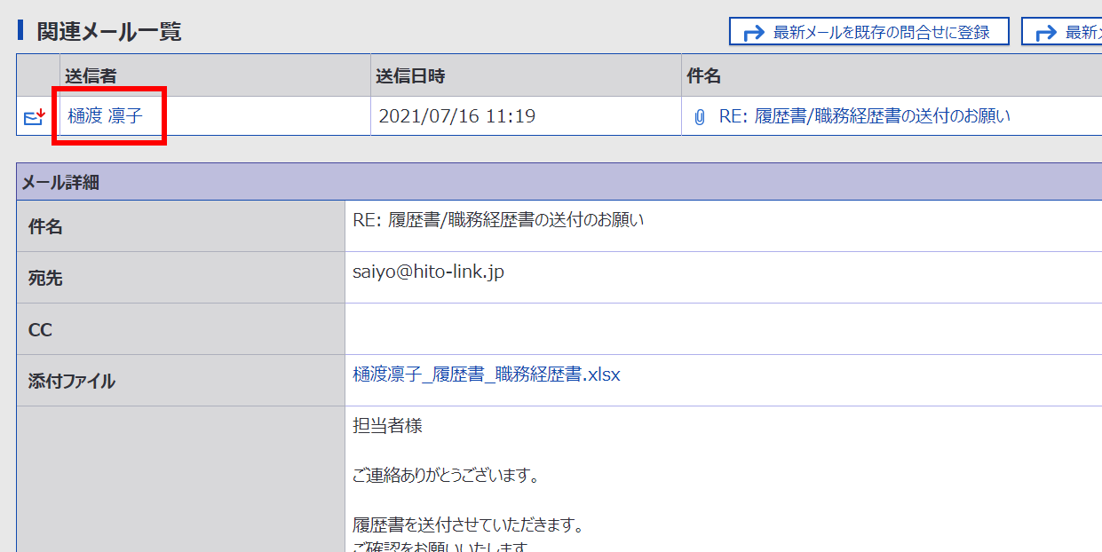
Task: Click the paperclip attachment icon in subject column
Action: point(700,117)
